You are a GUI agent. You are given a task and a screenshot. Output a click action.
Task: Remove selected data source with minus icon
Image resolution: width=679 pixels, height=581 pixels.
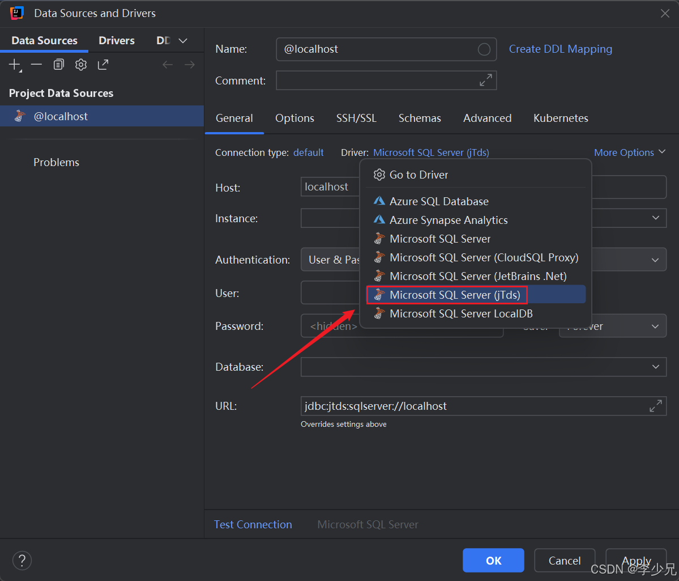(x=36, y=65)
